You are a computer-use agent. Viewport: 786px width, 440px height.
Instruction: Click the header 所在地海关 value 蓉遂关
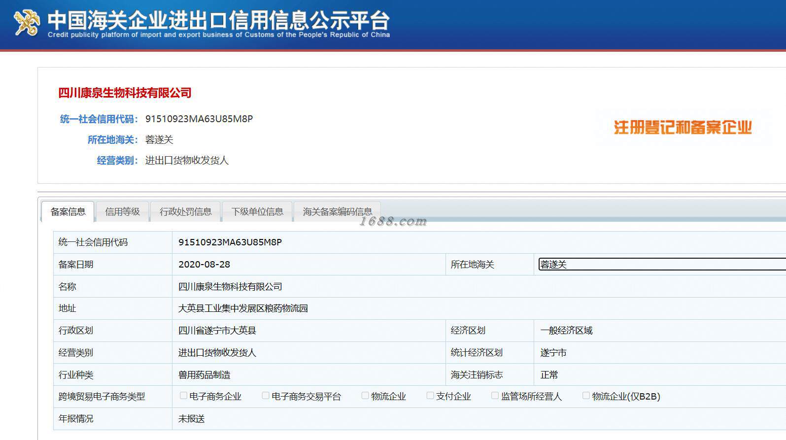pyautogui.click(x=159, y=140)
